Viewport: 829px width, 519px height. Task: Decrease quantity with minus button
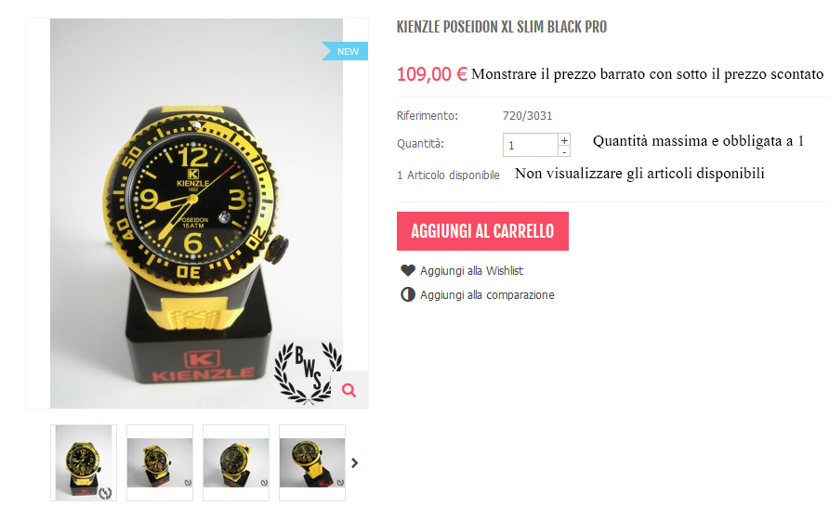[564, 151]
